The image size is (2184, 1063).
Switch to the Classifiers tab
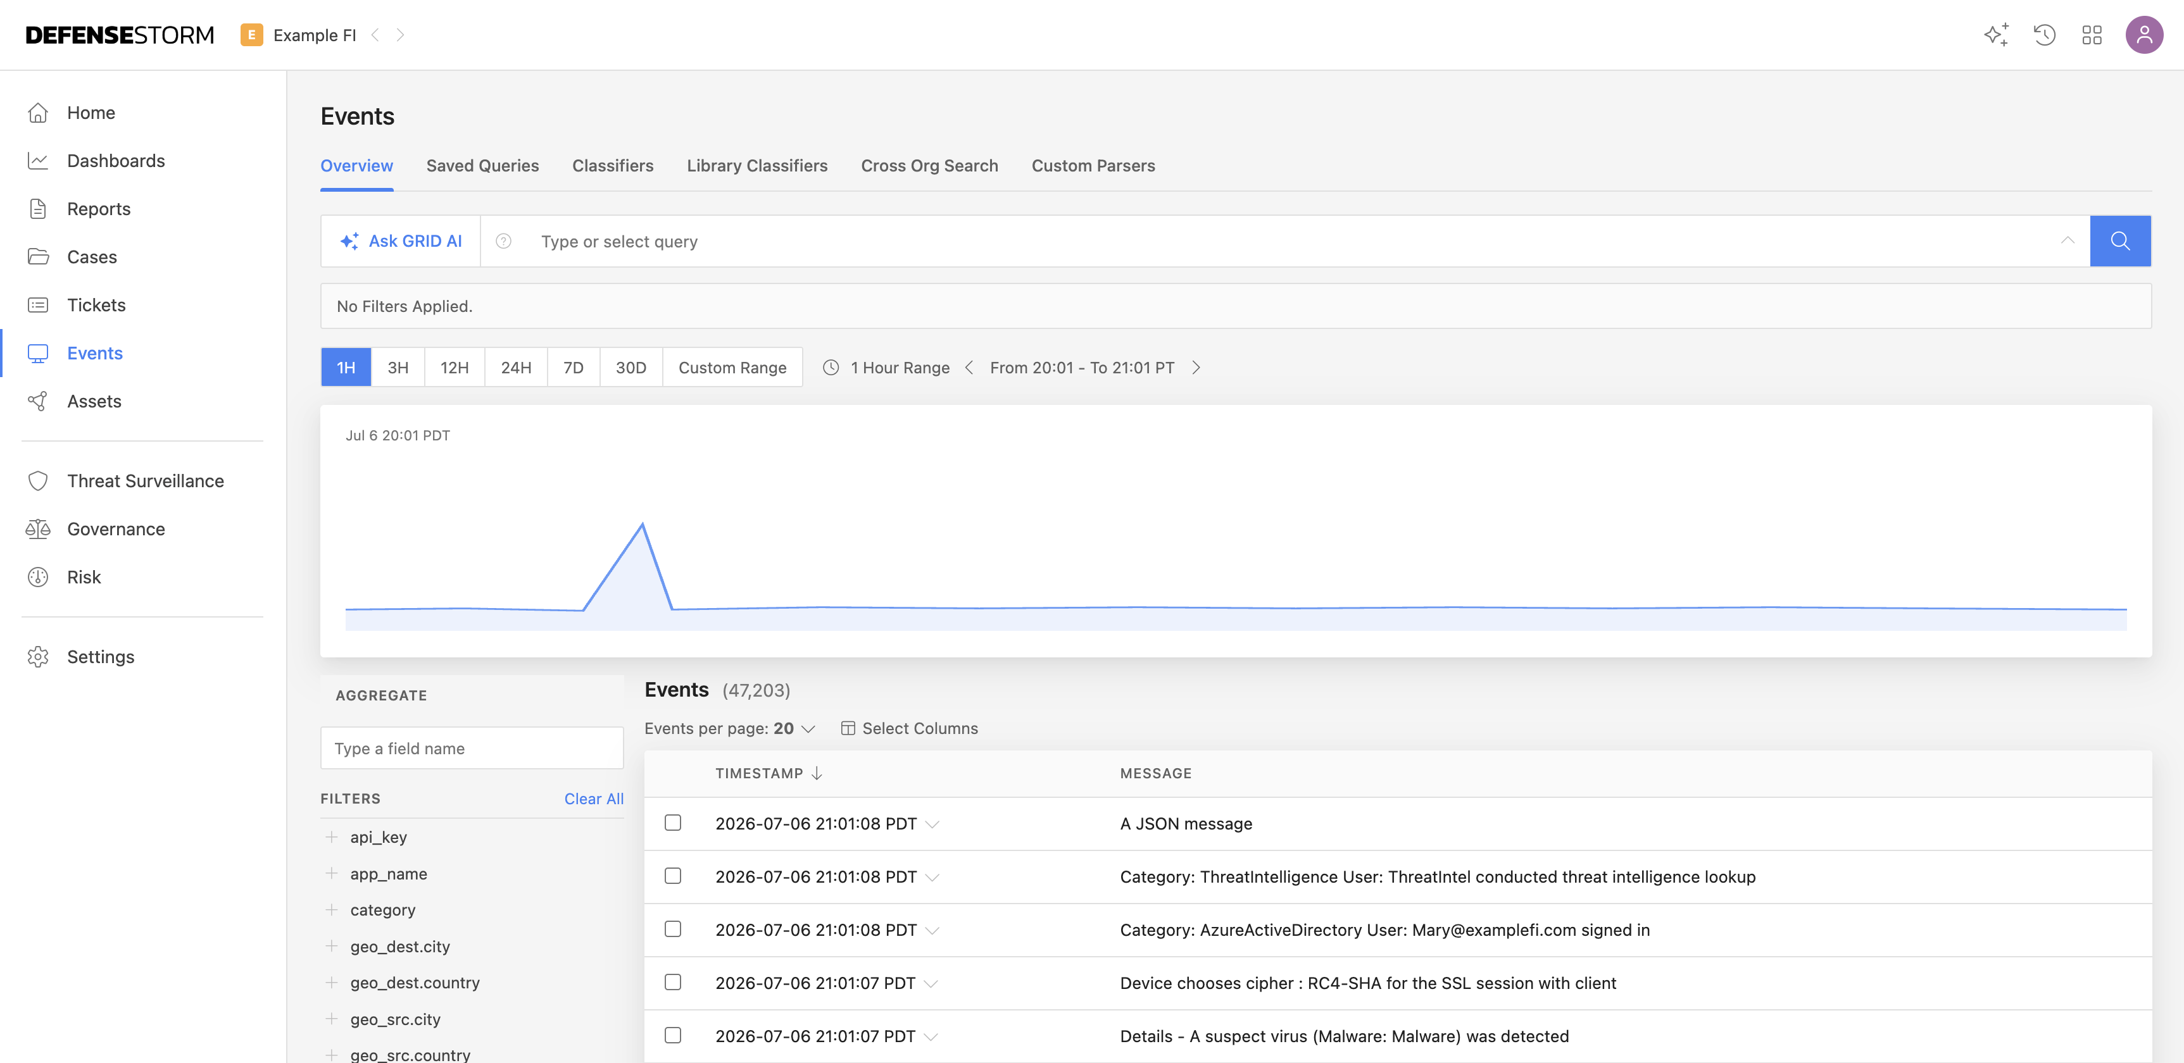[613, 166]
